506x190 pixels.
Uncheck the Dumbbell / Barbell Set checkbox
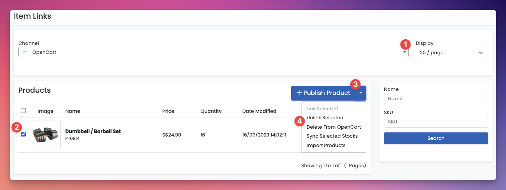tap(24, 134)
